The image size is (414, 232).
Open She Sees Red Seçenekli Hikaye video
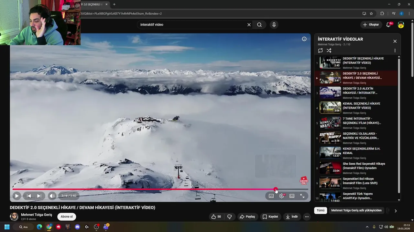coord(356,168)
